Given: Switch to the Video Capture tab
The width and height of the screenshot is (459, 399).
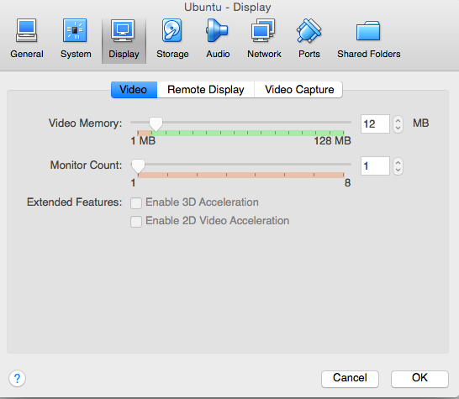Looking at the screenshot, I should click(299, 90).
